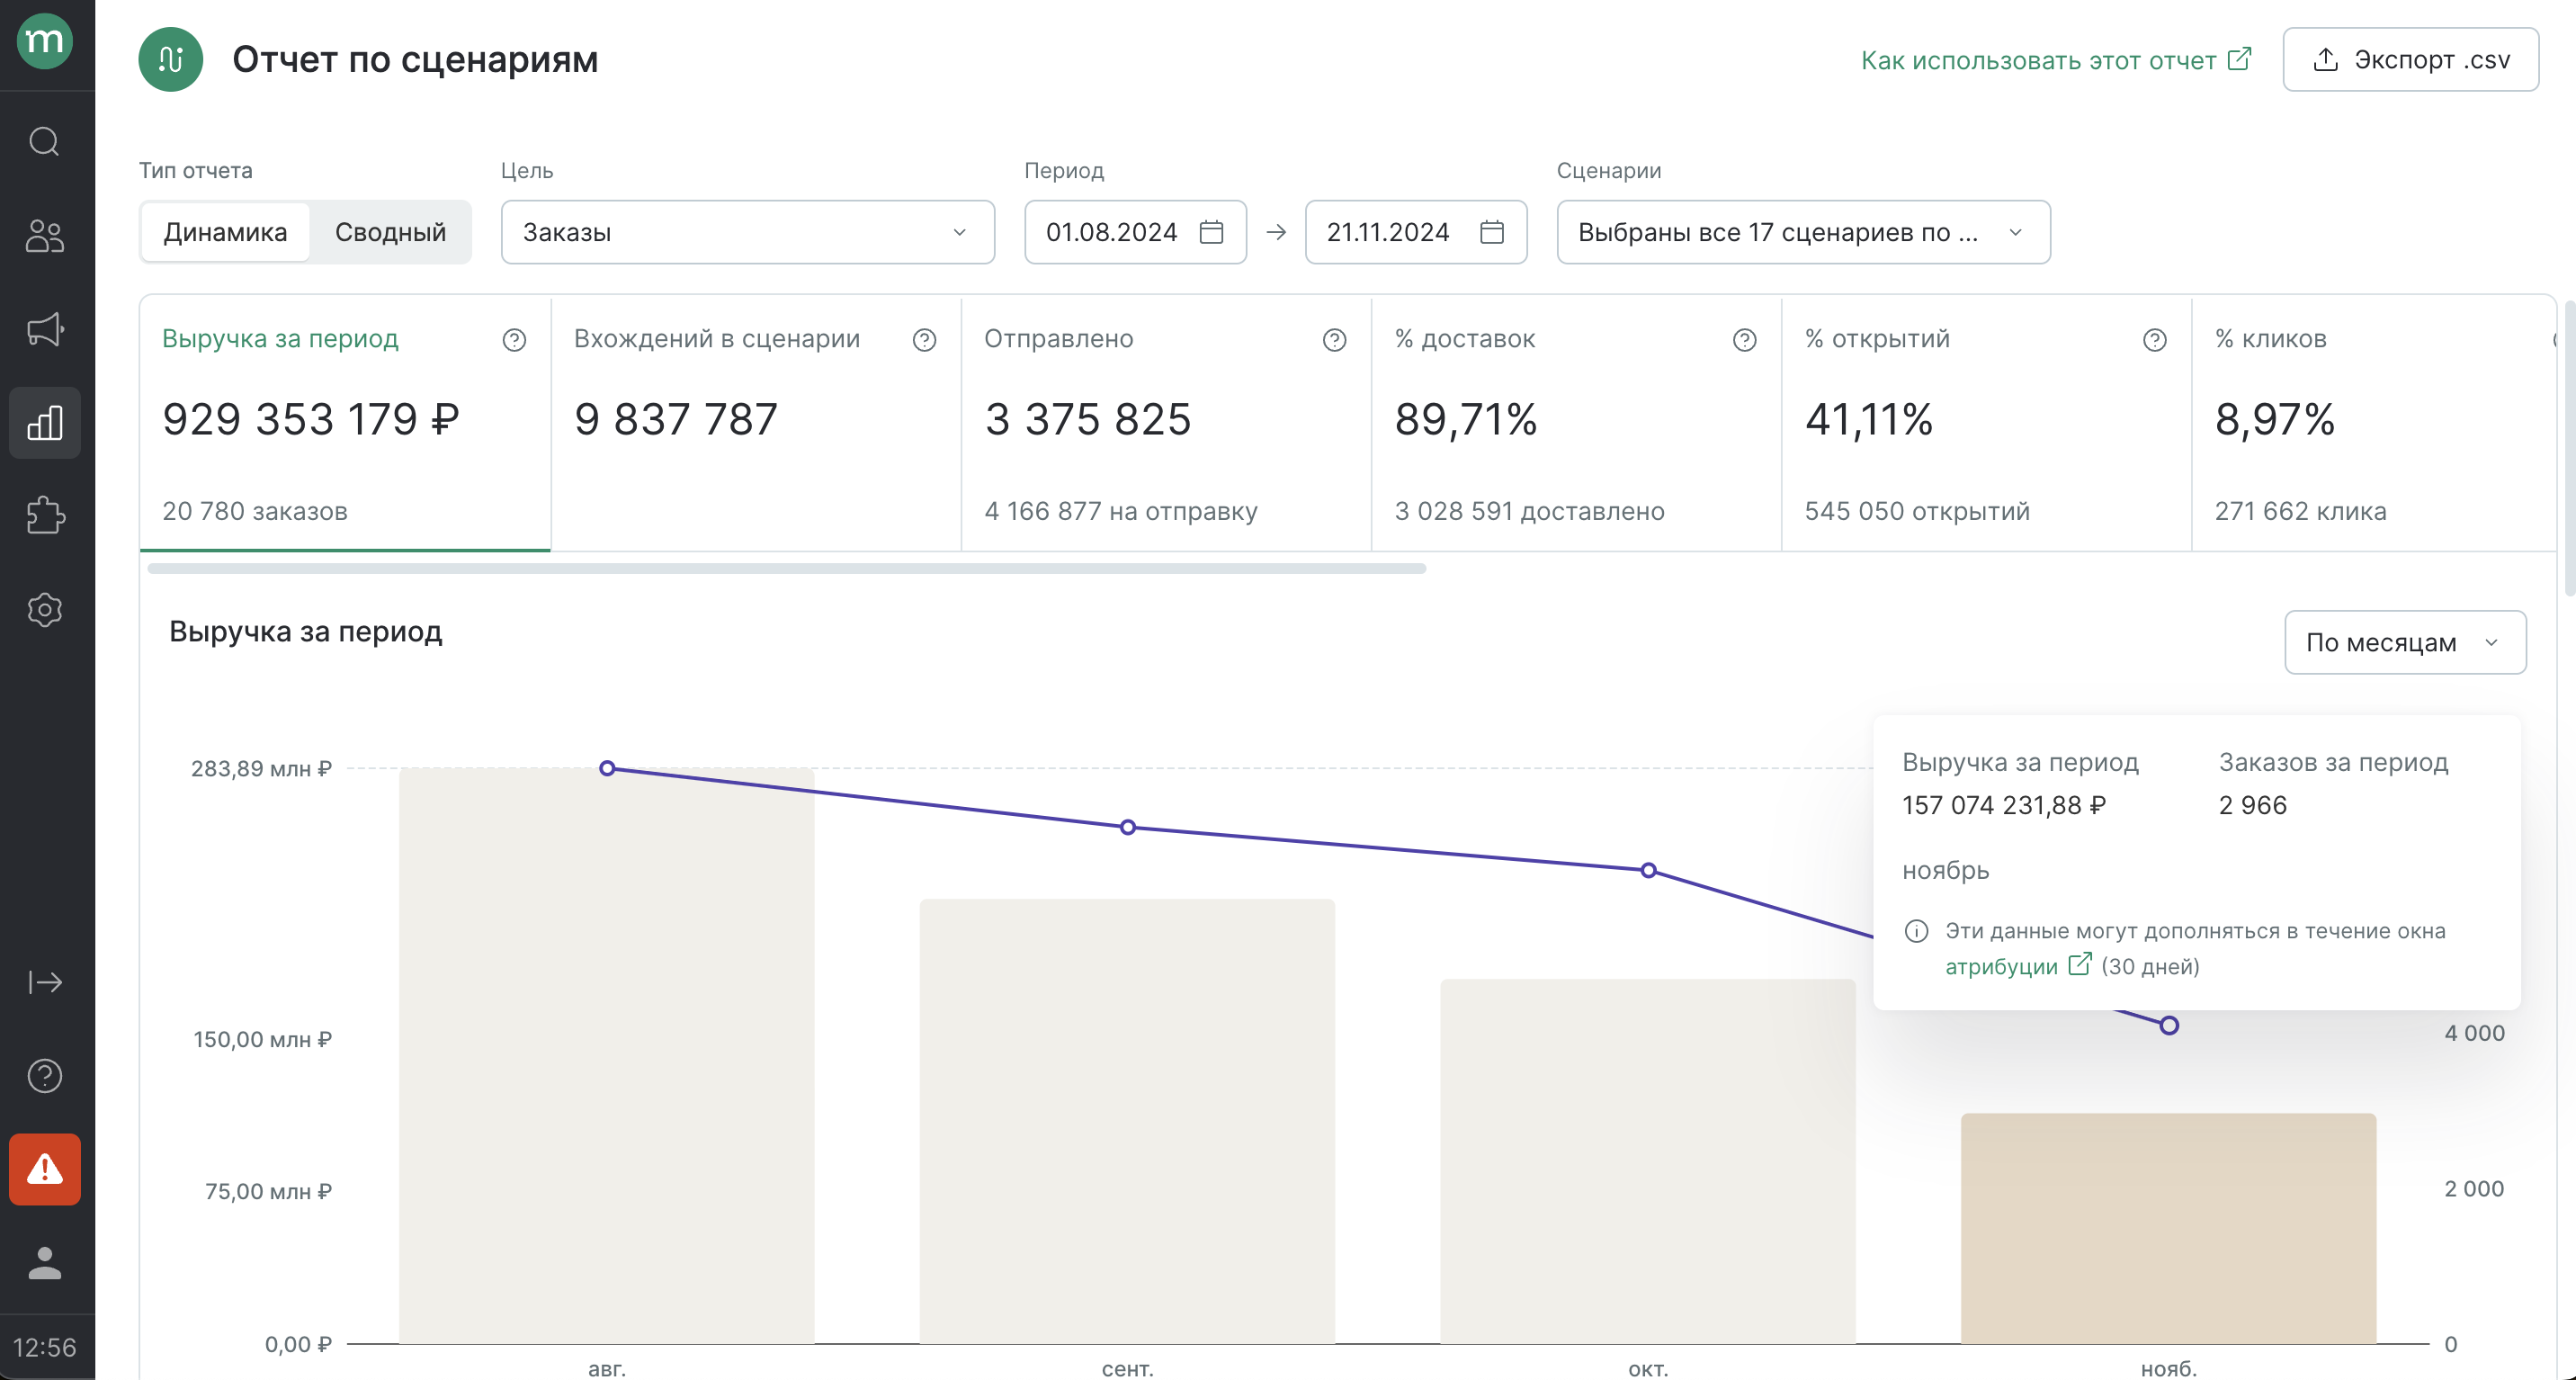This screenshot has height=1380, width=2576.
Task: Open the атрибуции link in tooltip
Action: 2018,966
